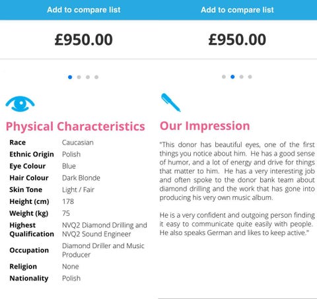Select third carousel dot in right panel
The width and height of the screenshot is (317, 299).
[241, 77]
